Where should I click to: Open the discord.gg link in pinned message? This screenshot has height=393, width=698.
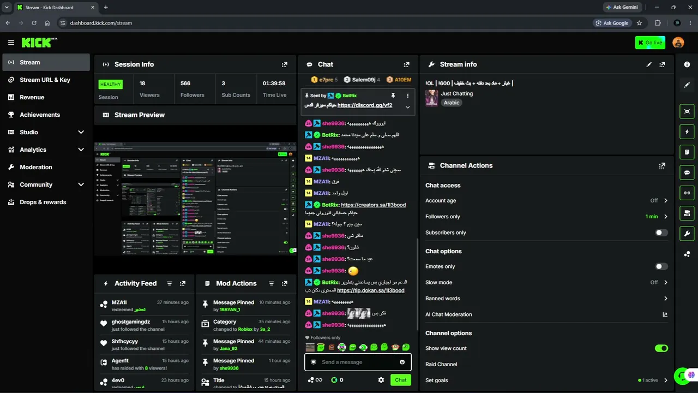point(365,105)
